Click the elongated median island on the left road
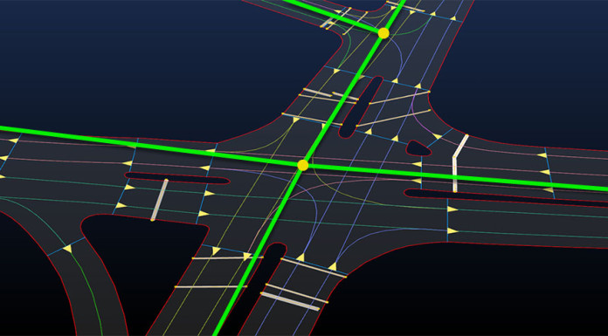Viewport: 608px width, 336px height. pyautogui.click(x=177, y=178)
